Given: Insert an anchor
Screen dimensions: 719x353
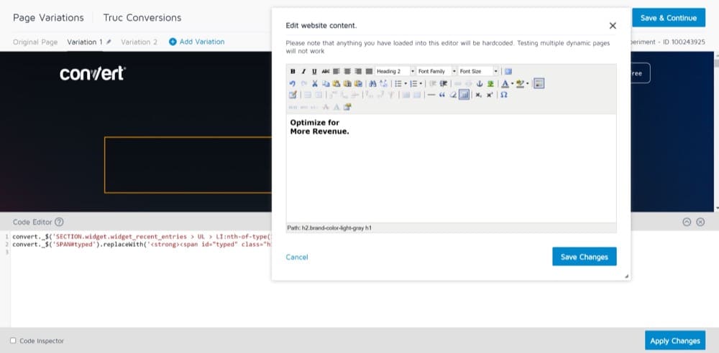Looking at the screenshot, I should pyautogui.click(x=480, y=83).
